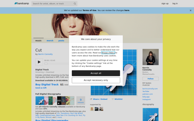Image resolution: width=194 pixels, height=121 pixels.
Task: Click the Wishlist link text
Action: pos(118,99)
